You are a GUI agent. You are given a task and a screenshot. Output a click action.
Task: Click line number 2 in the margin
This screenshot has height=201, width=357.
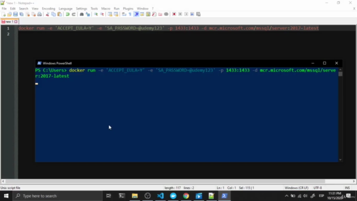(8, 34)
